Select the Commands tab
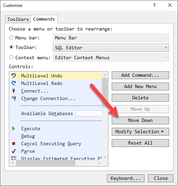 (x=44, y=19)
